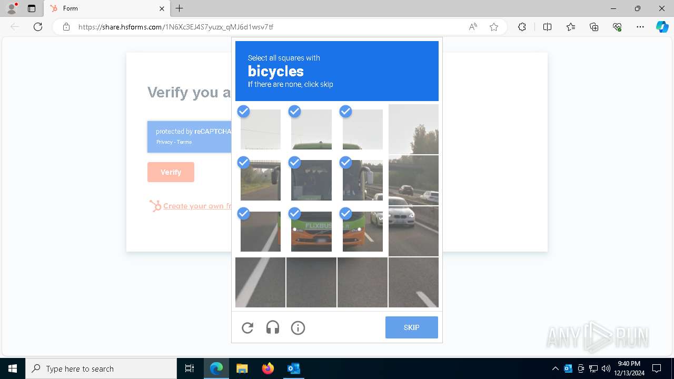Click the Verify button
674x379 pixels.
[171, 172]
